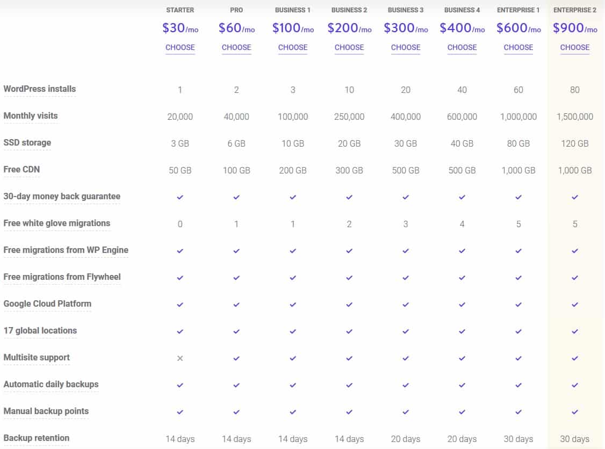Click the 30-day money back guarantee label
This screenshot has height=449, width=605.
[x=62, y=197]
